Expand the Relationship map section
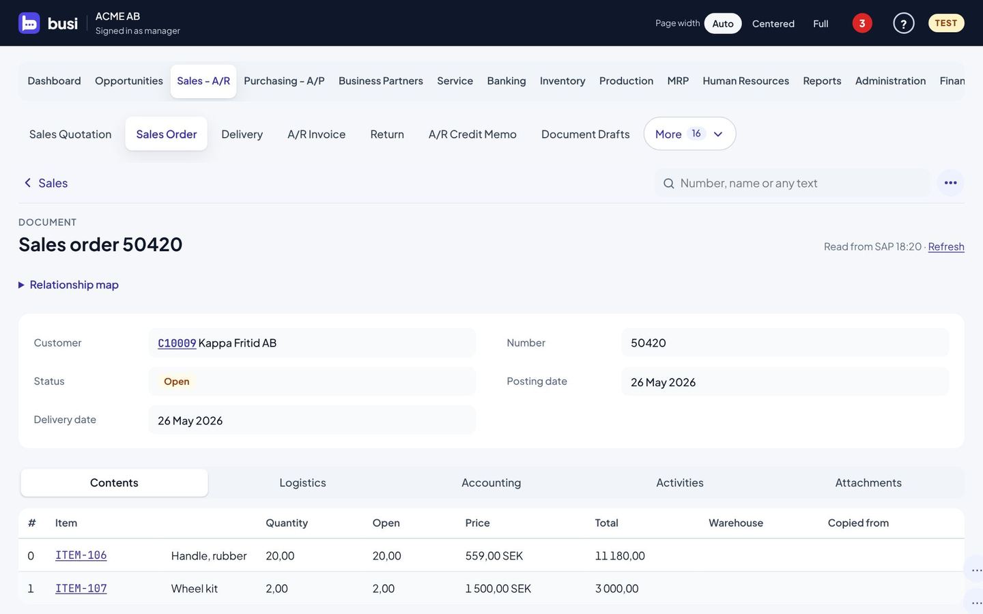 (68, 284)
